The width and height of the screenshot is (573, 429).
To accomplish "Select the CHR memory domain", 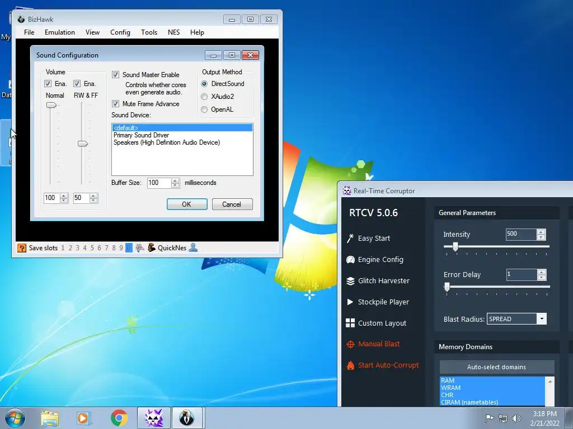I will pos(492,395).
